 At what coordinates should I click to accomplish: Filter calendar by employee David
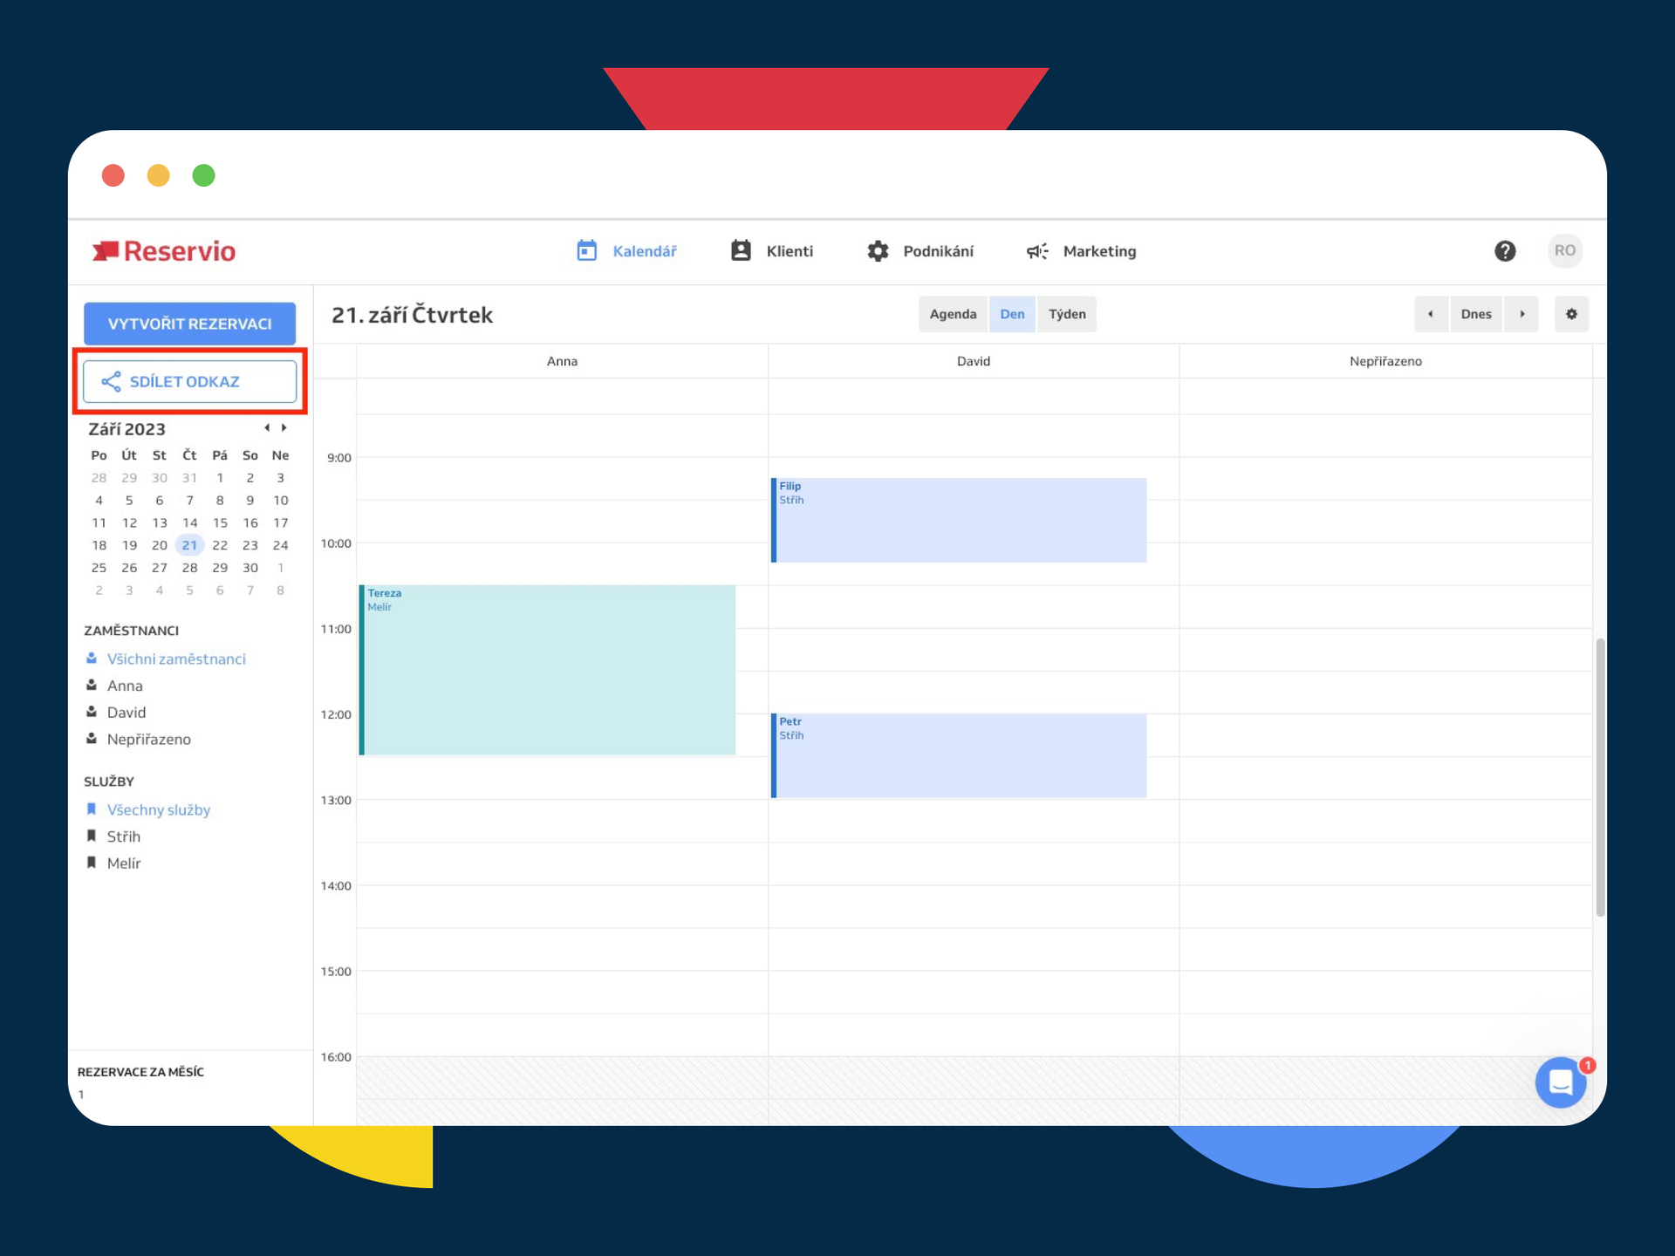[x=126, y=712]
